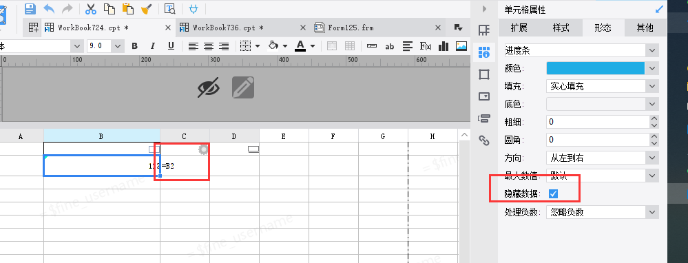This screenshot has width=688, height=263.
Task: Expand the fill color dropdown arrow
Action: point(285,46)
